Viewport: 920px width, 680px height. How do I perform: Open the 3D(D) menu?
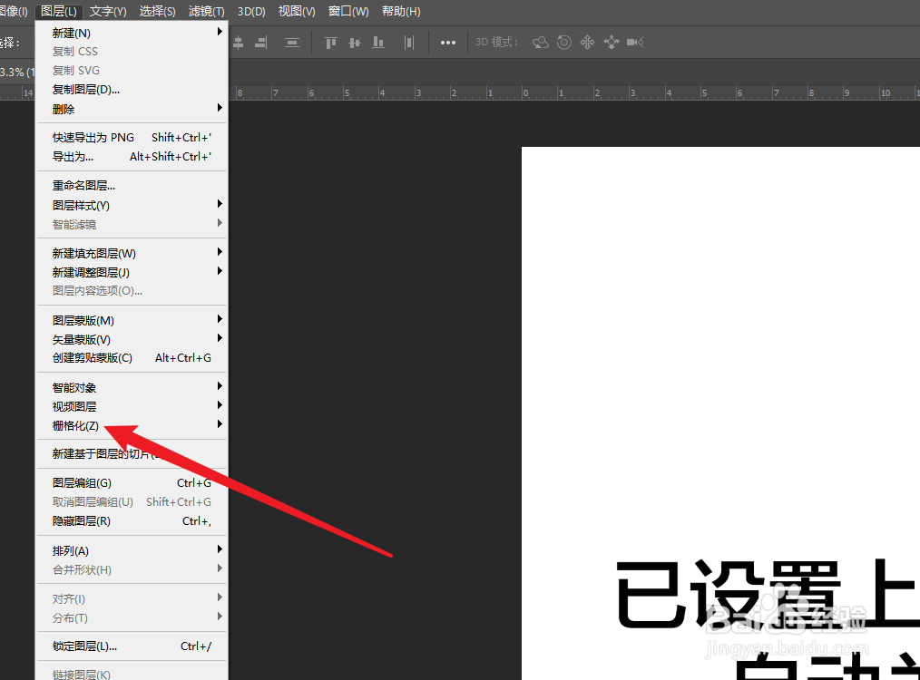(251, 11)
